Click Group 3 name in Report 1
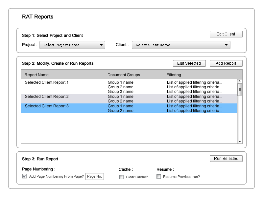 (x=120, y=92)
